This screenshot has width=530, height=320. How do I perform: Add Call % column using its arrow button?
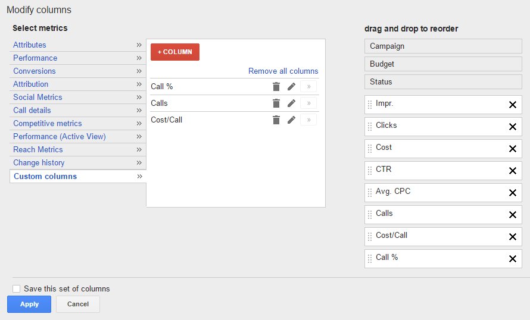click(308, 86)
